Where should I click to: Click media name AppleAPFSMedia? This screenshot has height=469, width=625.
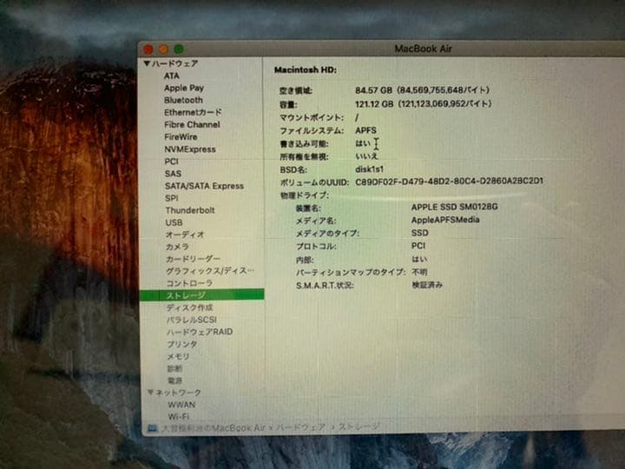(x=445, y=220)
